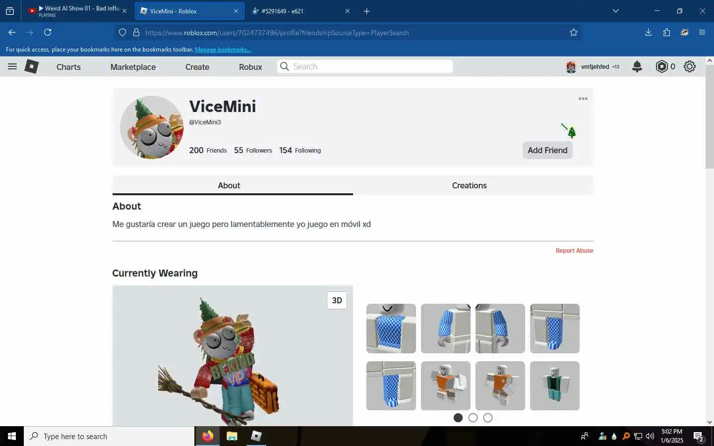Image resolution: width=714 pixels, height=446 pixels.
Task: Click the Roblox logo home icon
Action: 32,66
